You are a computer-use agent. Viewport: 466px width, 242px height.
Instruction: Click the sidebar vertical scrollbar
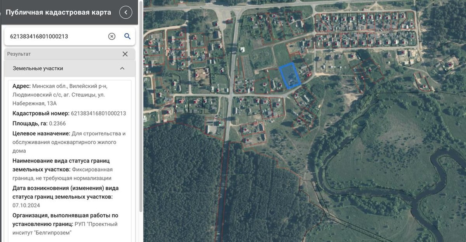[141, 117]
